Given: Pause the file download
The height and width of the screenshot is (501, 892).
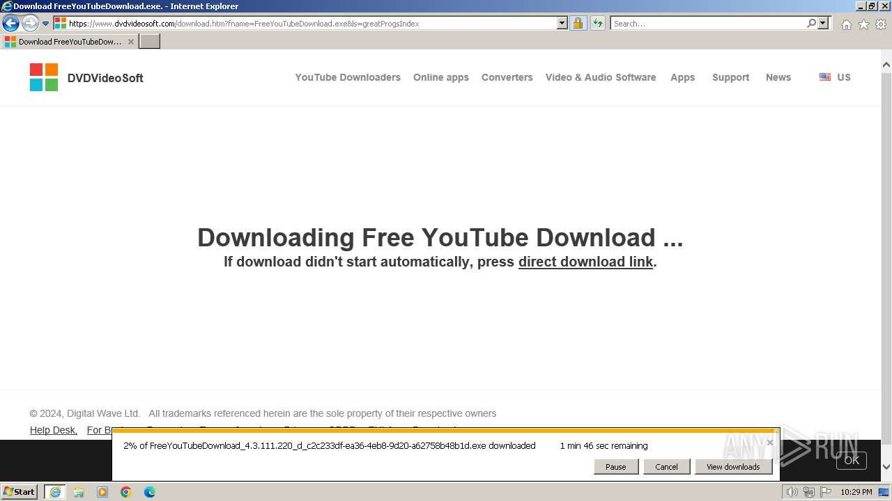Looking at the screenshot, I should pyautogui.click(x=616, y=467).
